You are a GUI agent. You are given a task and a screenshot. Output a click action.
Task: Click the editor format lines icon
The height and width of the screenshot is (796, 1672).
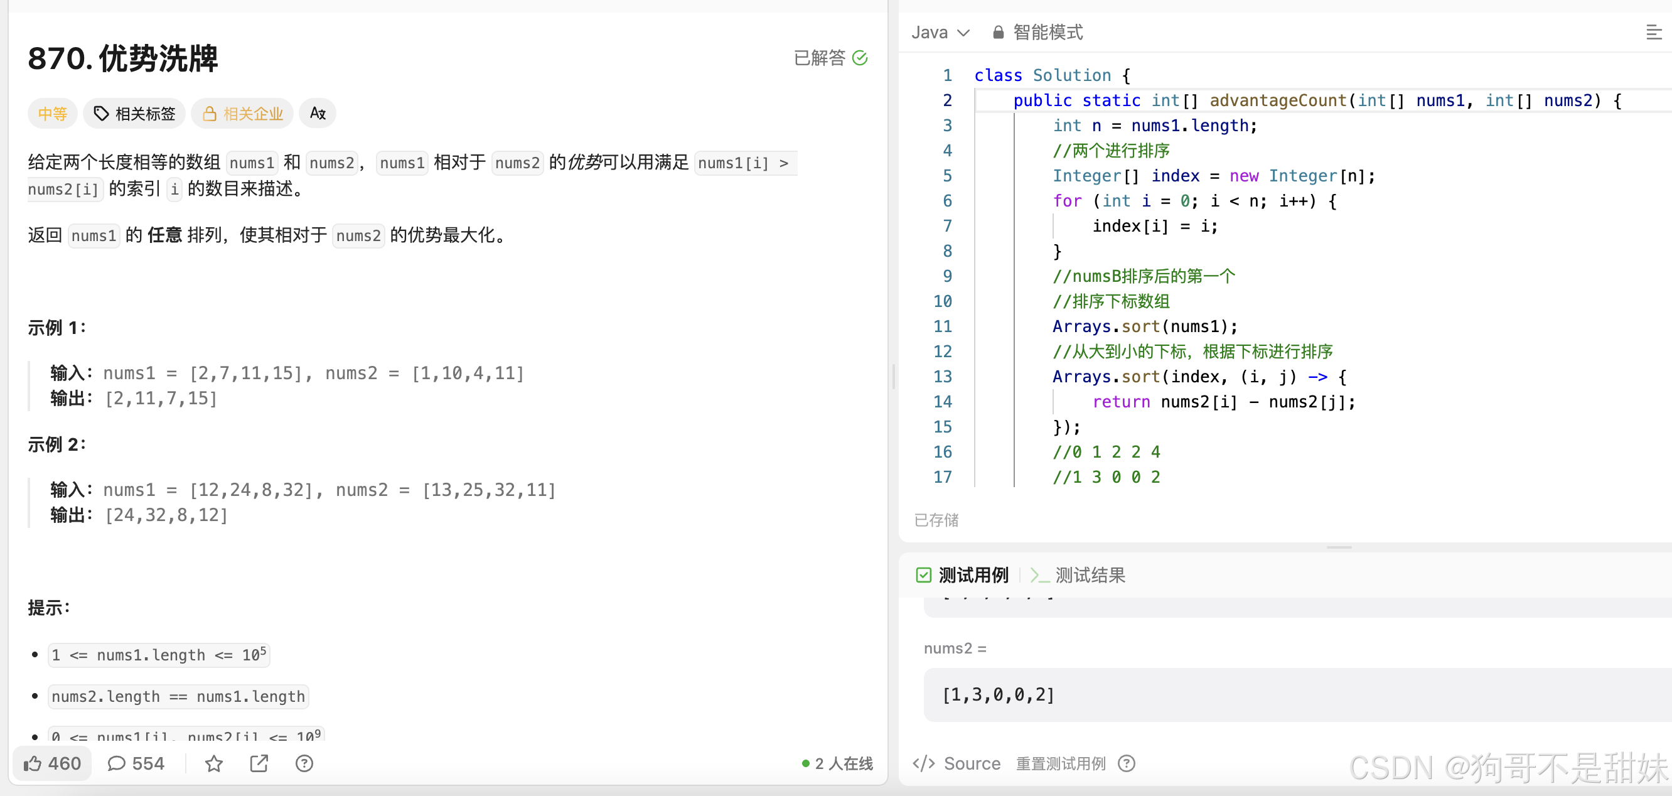(1654, 33)
